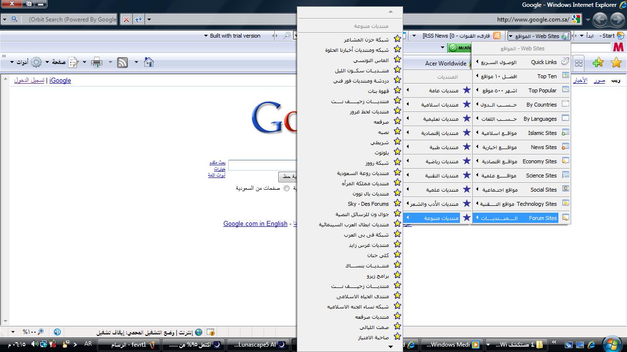Click the Quick Links menu icon
627x352 pixels.
[565, 62]
